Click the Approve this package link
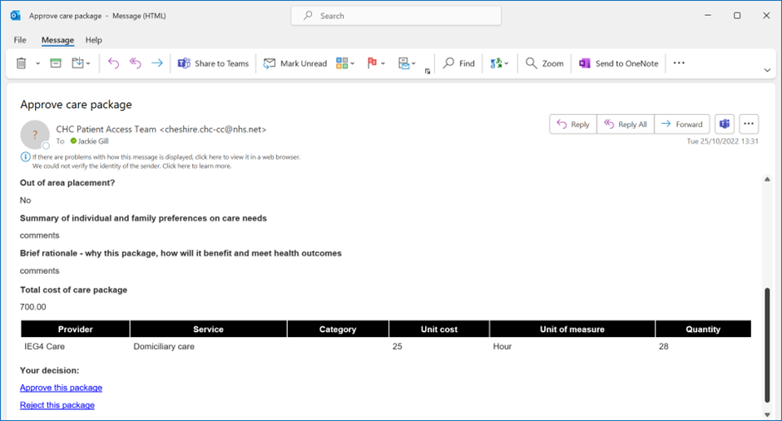Image resolution: width=782 pixels, height=421 pixels. [61, 388]
